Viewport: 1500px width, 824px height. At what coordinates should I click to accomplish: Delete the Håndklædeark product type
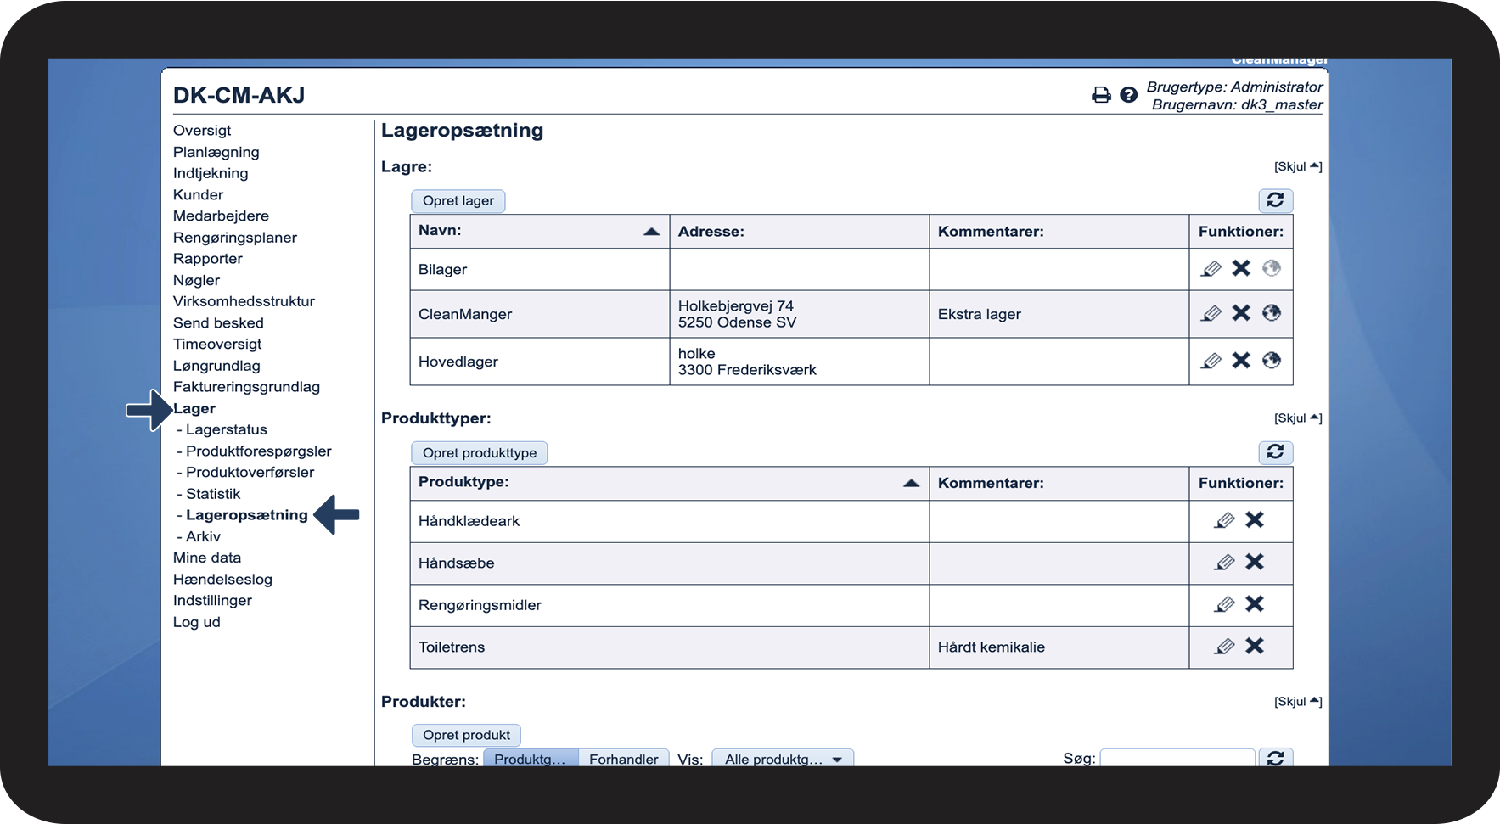point(1255,519)
